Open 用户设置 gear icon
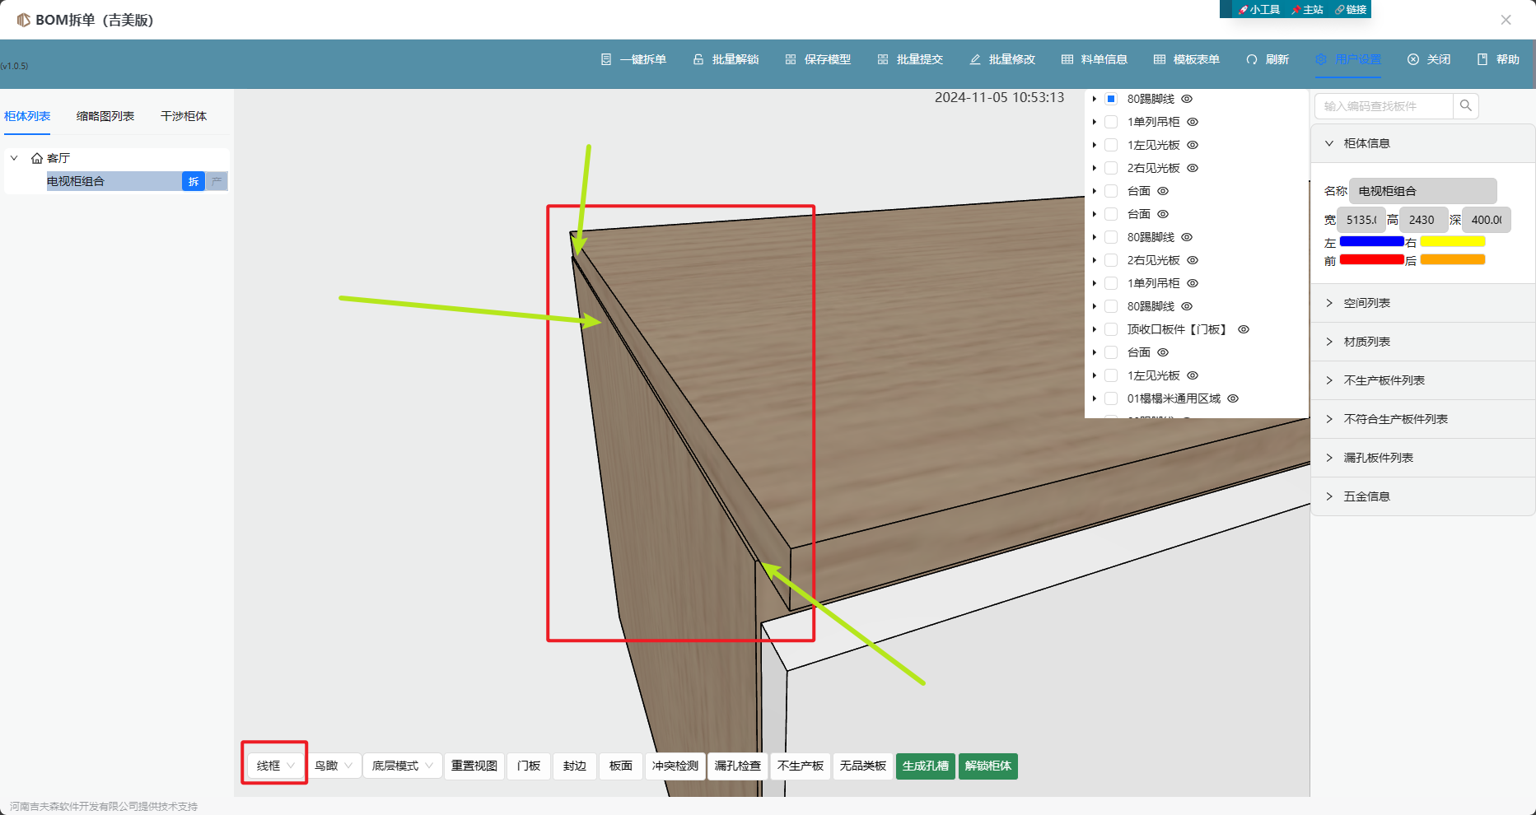Screen dimensions: 1536x815 tap(1321, 59)
